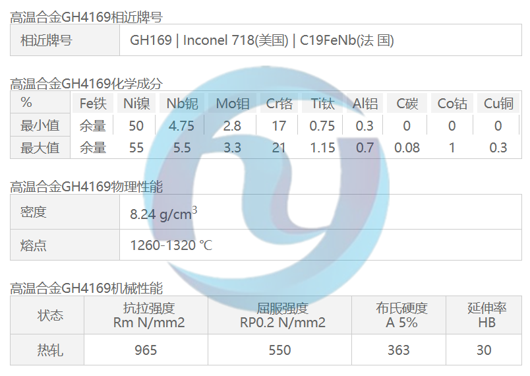The width and height of the screenshot is (530, 376).
Task: Click the melting point 1260-1320 ℃
Action: click(171, 245)
